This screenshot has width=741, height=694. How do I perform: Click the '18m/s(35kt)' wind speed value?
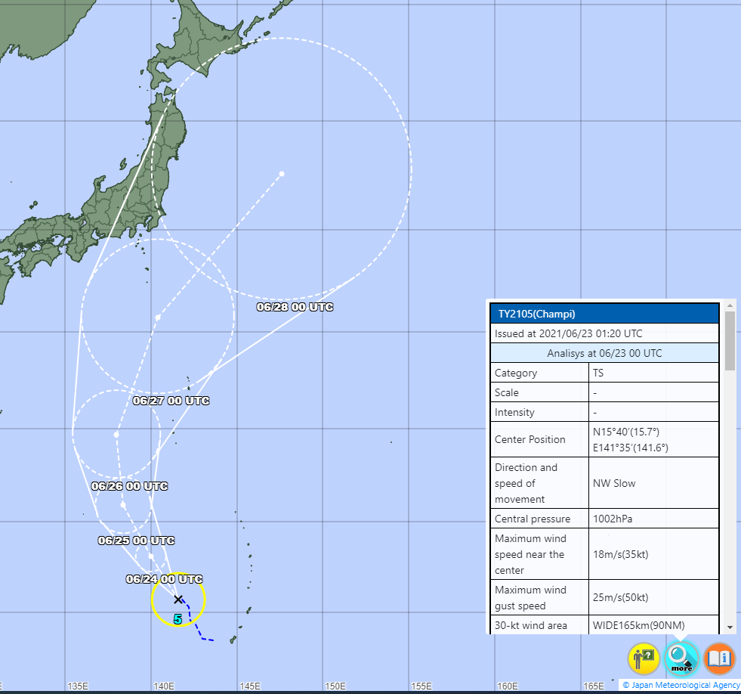[x=620, y=554]
